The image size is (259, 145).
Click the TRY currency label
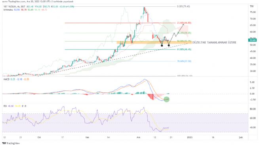pos(252,6)
